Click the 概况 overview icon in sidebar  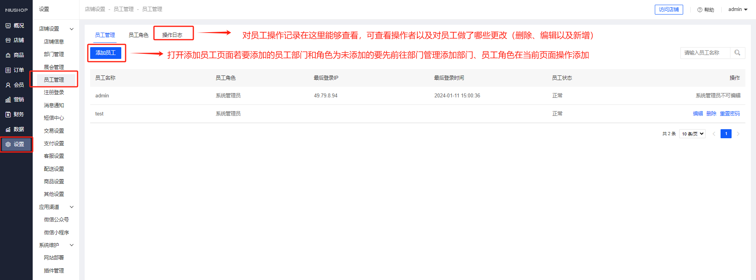[x=8, y=26]
